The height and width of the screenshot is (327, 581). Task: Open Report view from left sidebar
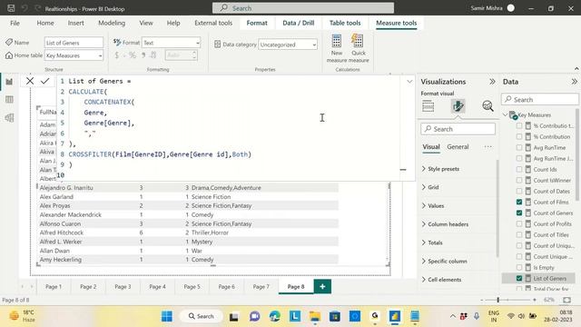[9, 82]
